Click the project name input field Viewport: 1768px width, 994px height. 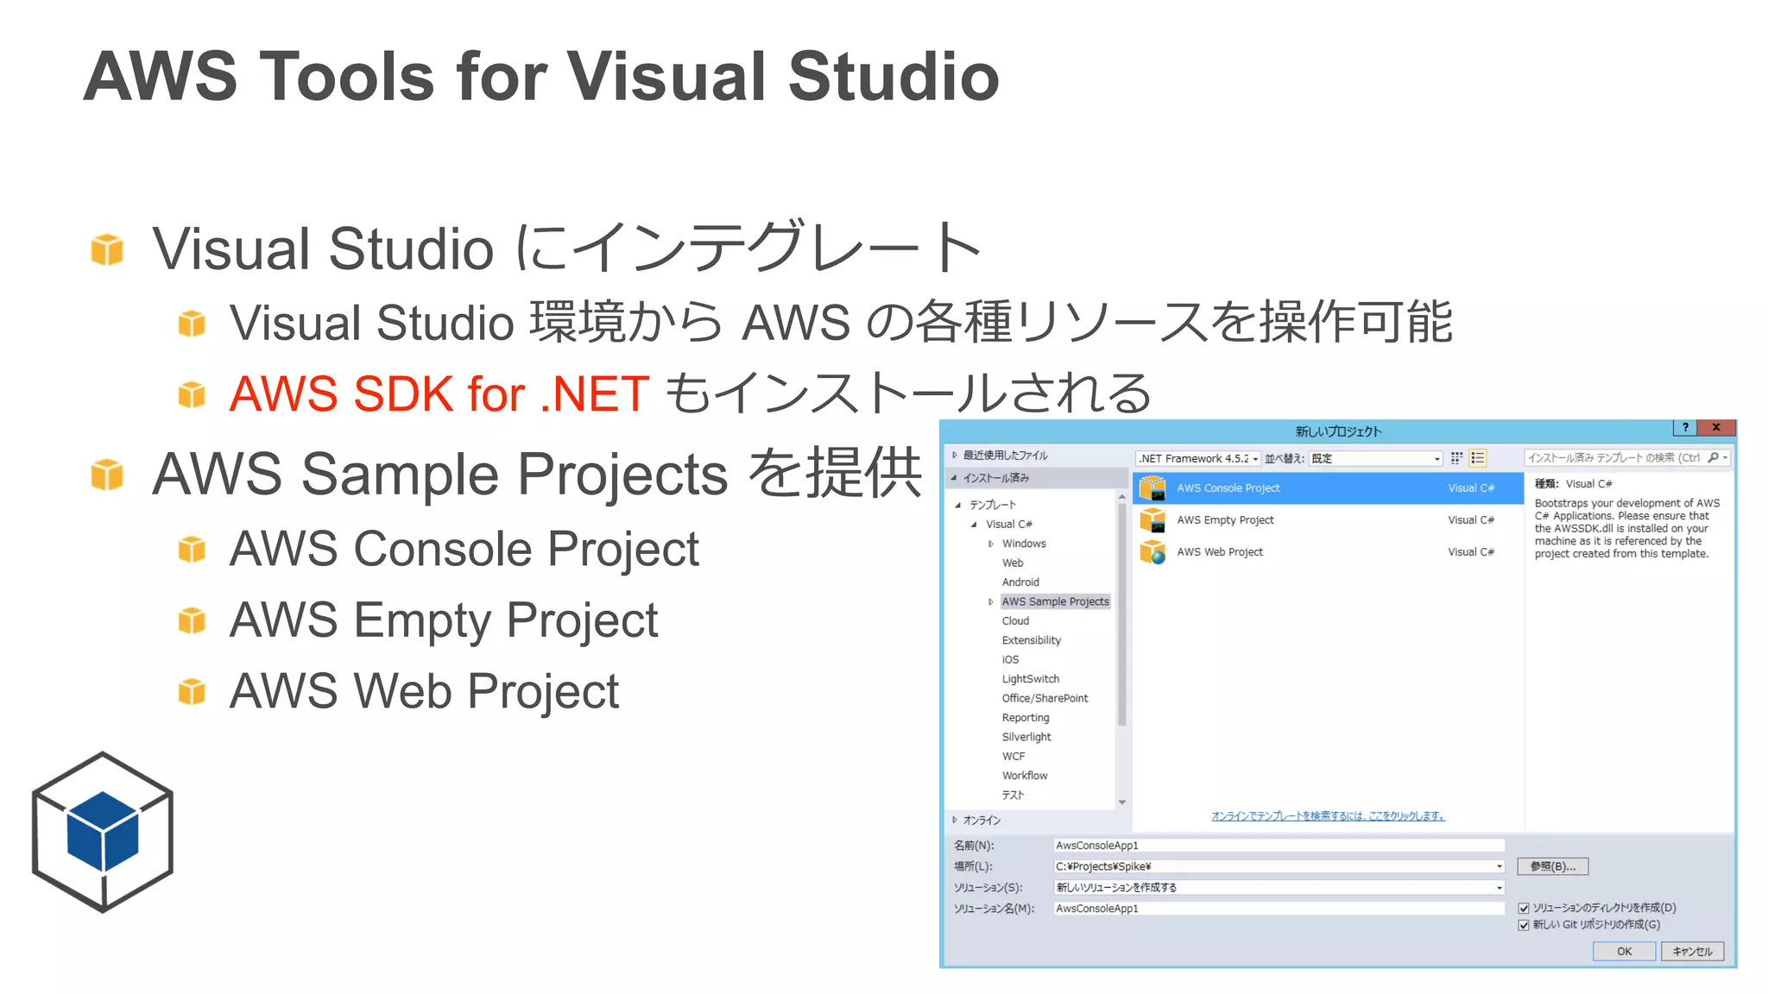pos(1278,846)
